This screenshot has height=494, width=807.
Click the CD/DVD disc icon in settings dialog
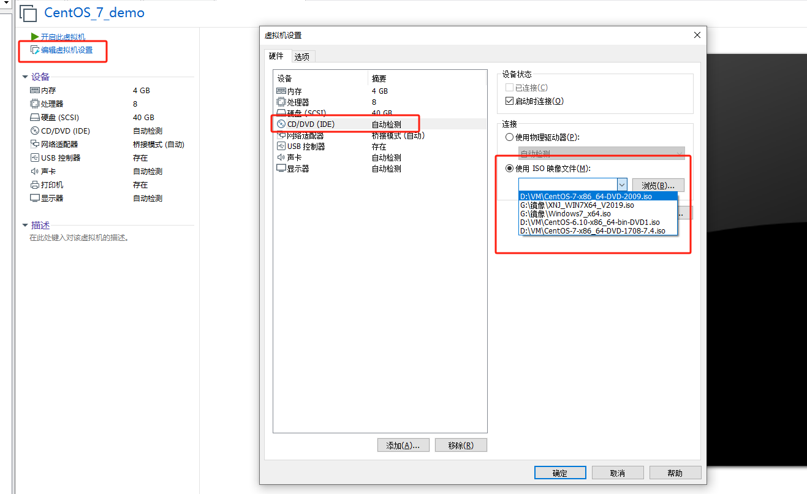click(x=281, y=124)
